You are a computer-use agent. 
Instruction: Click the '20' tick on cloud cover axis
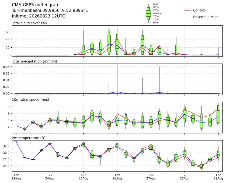tap(8, 48)
